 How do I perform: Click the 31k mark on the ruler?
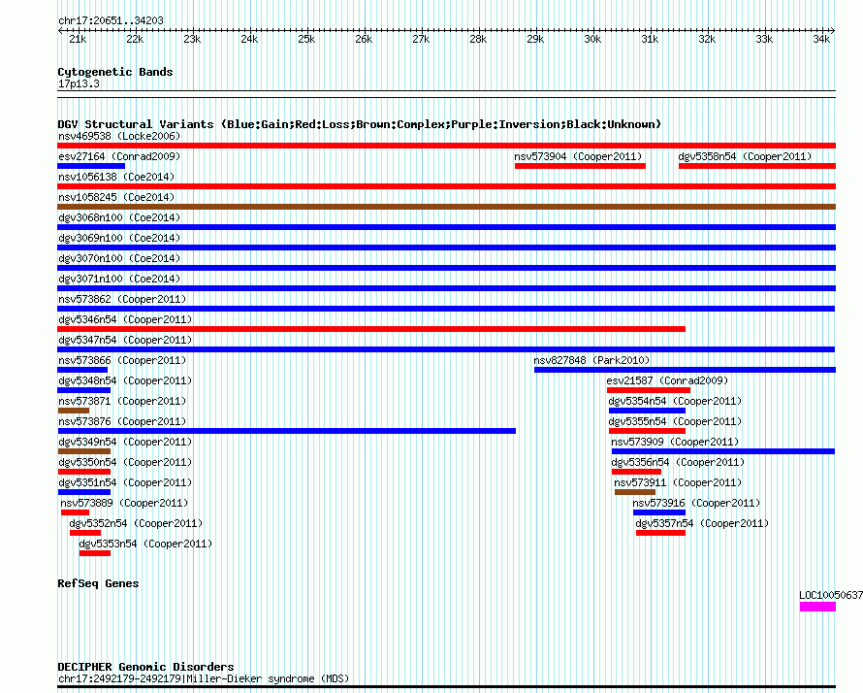tap(650, 39)
